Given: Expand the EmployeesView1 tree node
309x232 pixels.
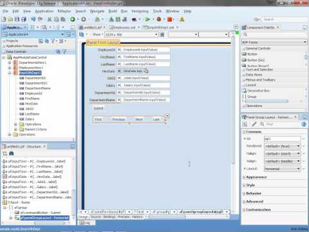Looking at the screenshot, I should [10, 68].
